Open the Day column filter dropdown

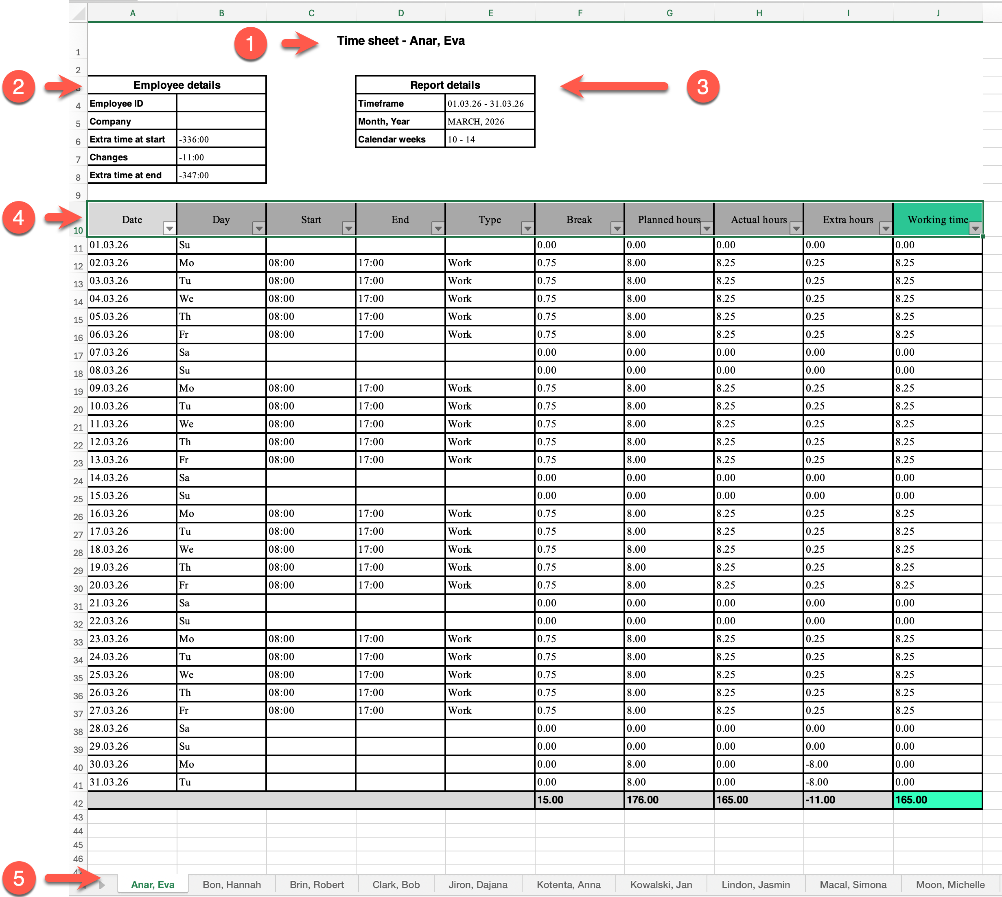coord(259,228)
